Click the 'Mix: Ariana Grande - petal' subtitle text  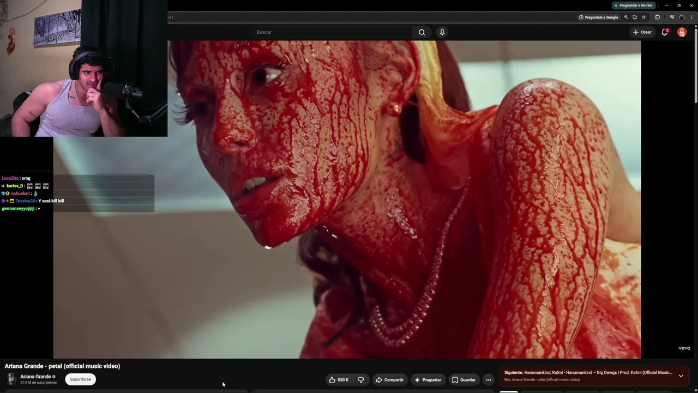pos(542,379)
